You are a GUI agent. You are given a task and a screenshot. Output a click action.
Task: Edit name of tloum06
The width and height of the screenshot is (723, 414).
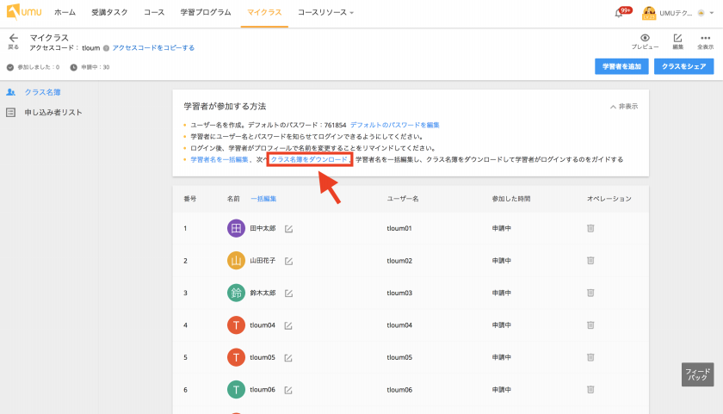pos(288,390)
